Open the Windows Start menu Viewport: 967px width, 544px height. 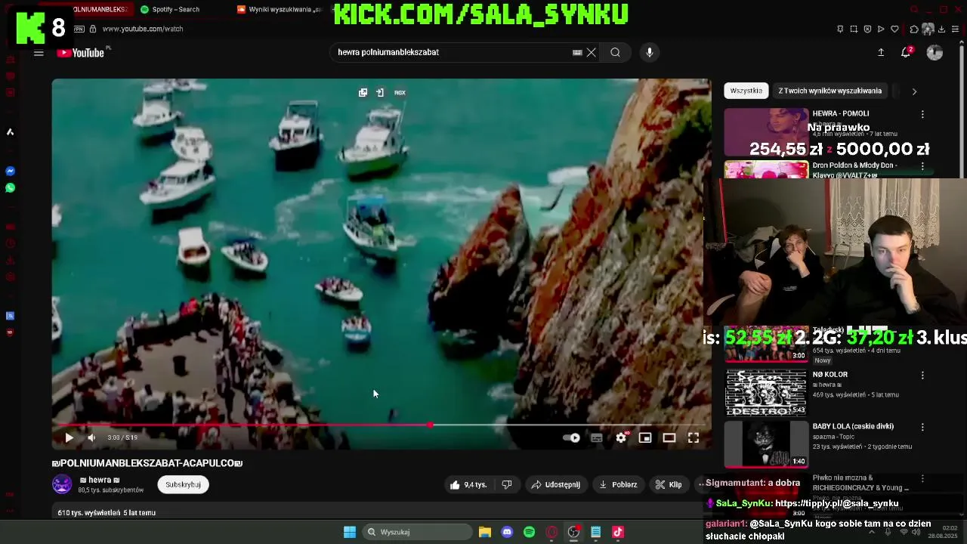point(350,532)
